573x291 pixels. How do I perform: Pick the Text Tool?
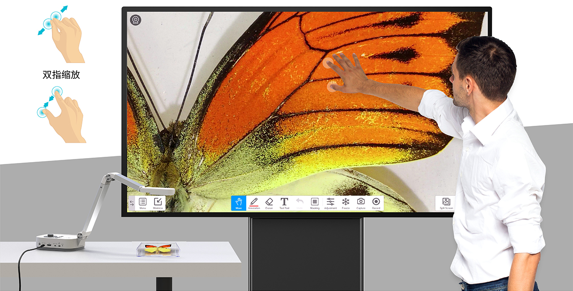[x=284, y=203]
